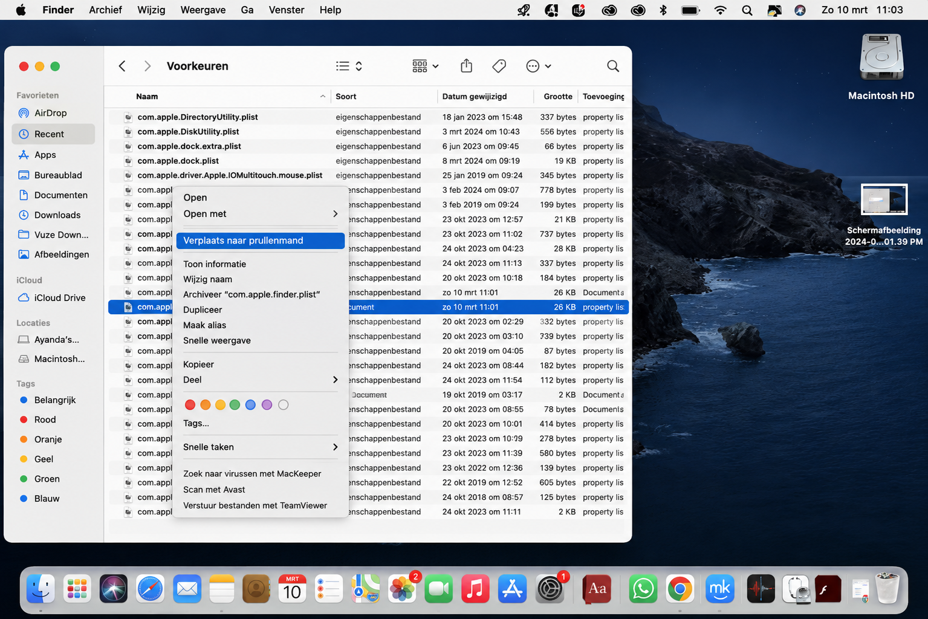Choose Toon informatie in context menu

point(261,264)
